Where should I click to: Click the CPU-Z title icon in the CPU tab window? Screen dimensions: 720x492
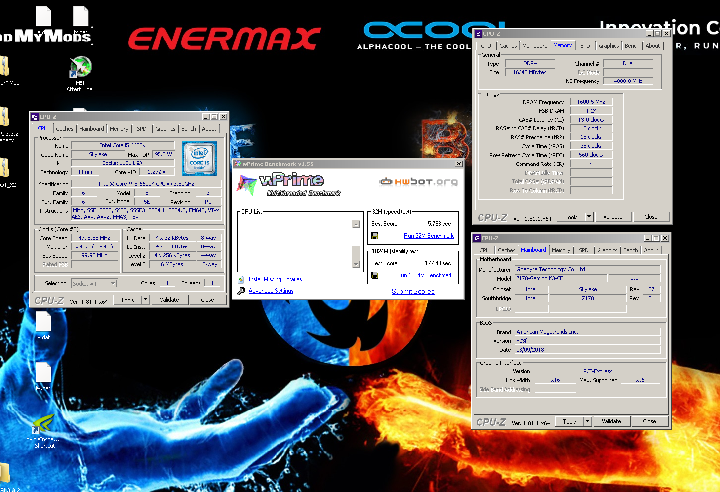tap(35, 117)
